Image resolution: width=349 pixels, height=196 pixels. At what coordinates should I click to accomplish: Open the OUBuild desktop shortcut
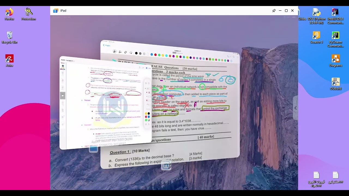336,84
